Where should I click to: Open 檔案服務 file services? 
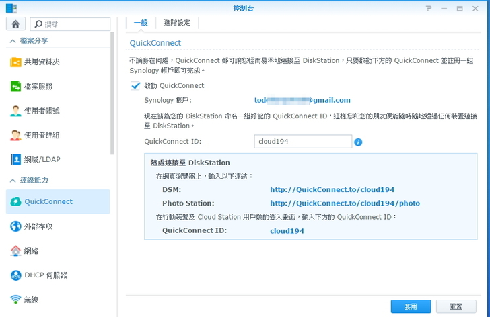[x=38, y=86]
